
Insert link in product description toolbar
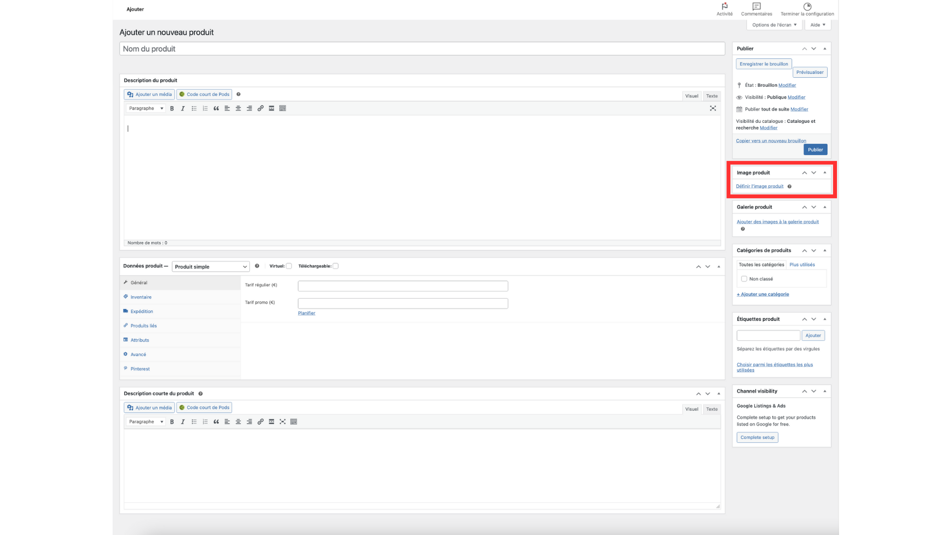click(260, 108)
